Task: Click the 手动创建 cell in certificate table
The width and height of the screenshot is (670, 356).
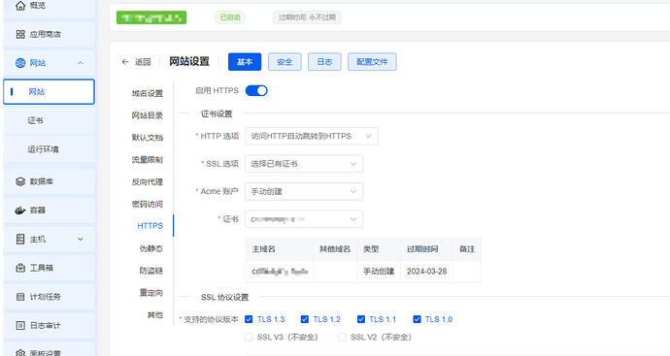Action: (379, 272)
